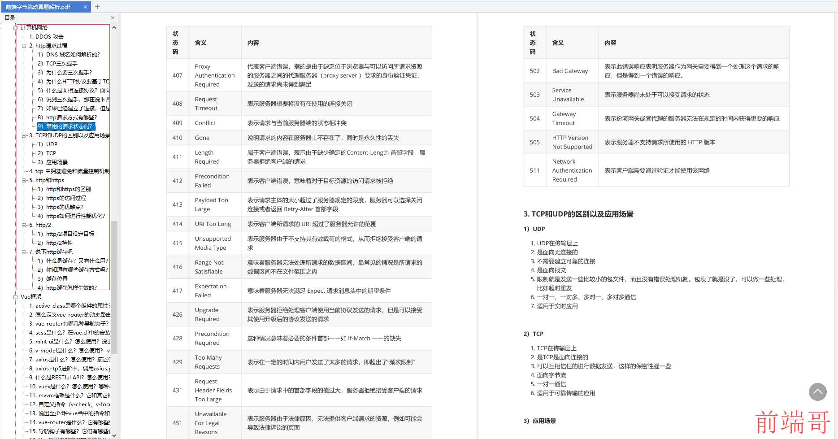Open outline entry 2) https的访问过程

point(62,198)
